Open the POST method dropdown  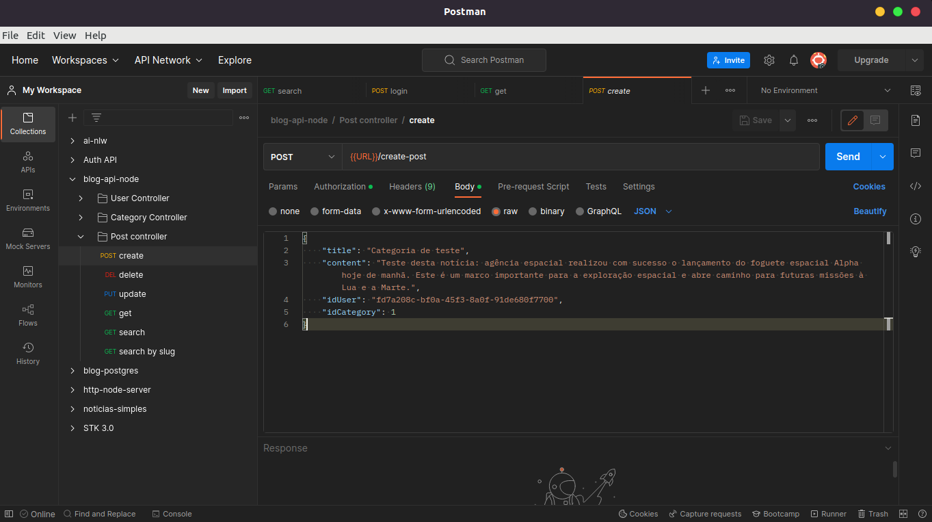coord(302,157)
